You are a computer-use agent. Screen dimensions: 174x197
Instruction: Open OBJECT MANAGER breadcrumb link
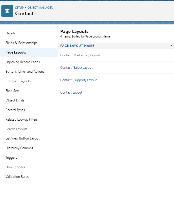40,8
